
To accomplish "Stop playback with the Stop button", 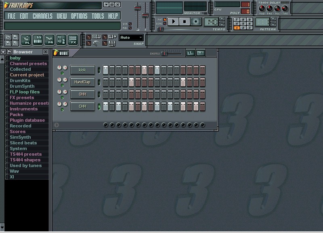I will pos(185,21).
